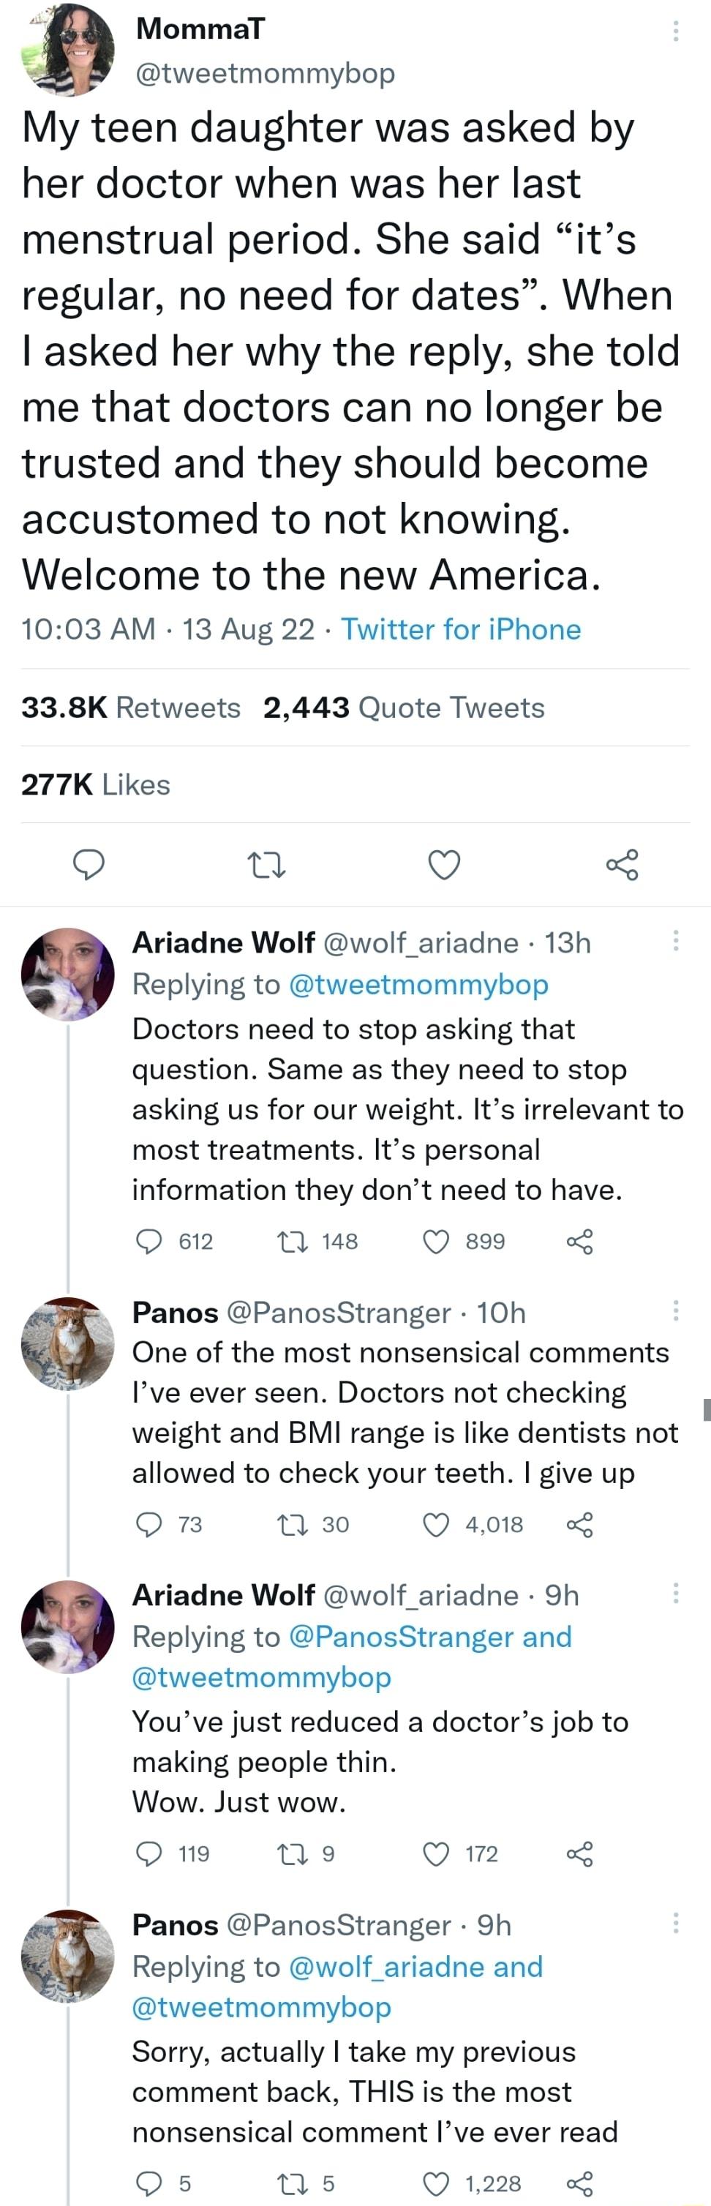Open @tweetmommybop mention in Ariadne's reply
This screenshot has width=711, height=2206.
[419, 985]
